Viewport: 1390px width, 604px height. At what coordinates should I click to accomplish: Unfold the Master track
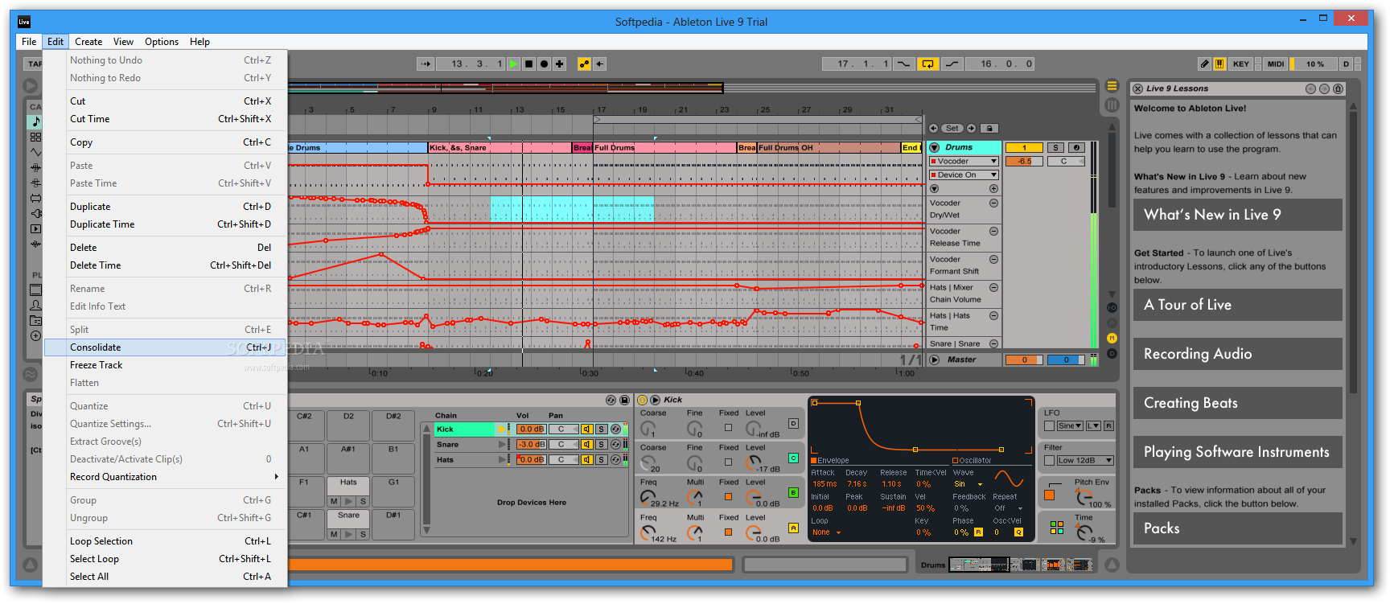[x=935, y=360]
